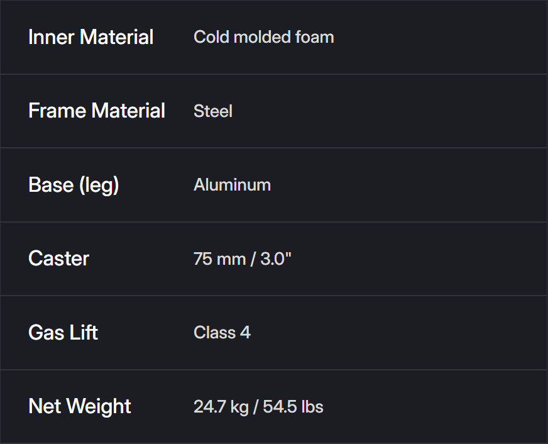Select the Steel frame value
The width and height of the screenshot is (548, 444).
(213, 111)
